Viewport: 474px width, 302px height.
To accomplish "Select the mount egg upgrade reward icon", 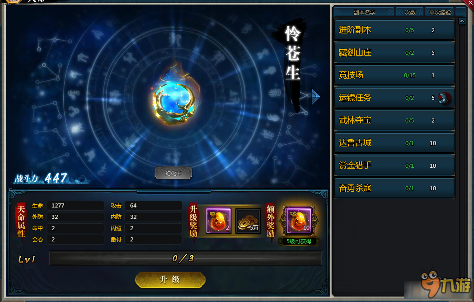I will [x=219, y=221].
